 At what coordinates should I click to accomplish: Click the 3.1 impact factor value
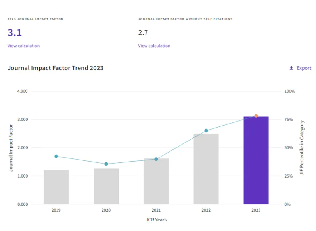coord(15,32)
